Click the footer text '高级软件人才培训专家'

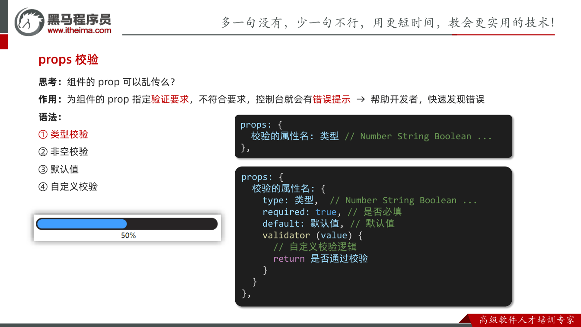[527, 320]
